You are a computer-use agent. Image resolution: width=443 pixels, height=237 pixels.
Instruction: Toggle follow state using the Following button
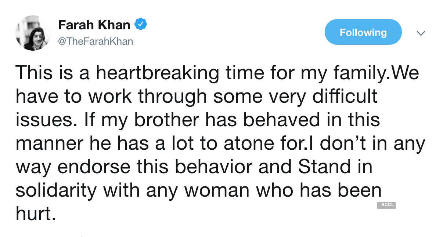click(363, 32)
